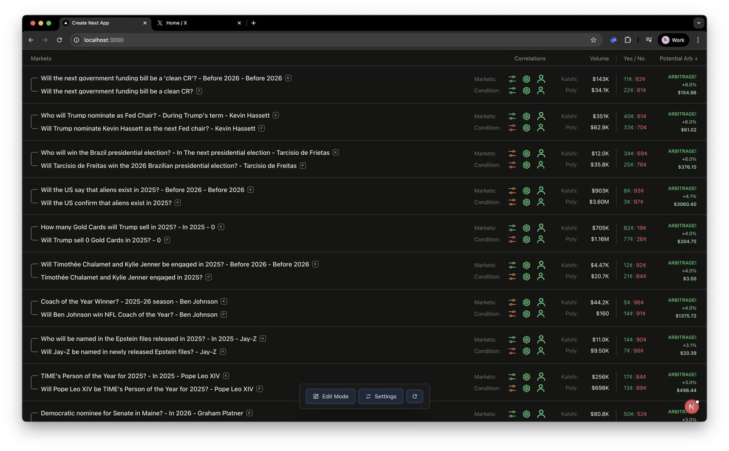This screenshot has height=451, width=729.
Task: Click Markets sliders icon in Timothée Chalamet row
Action: coord(512,265)
